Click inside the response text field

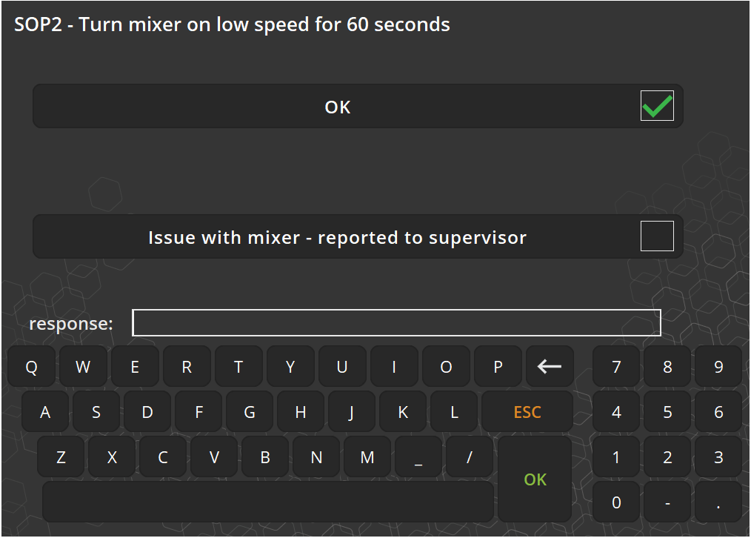[396, 323]
